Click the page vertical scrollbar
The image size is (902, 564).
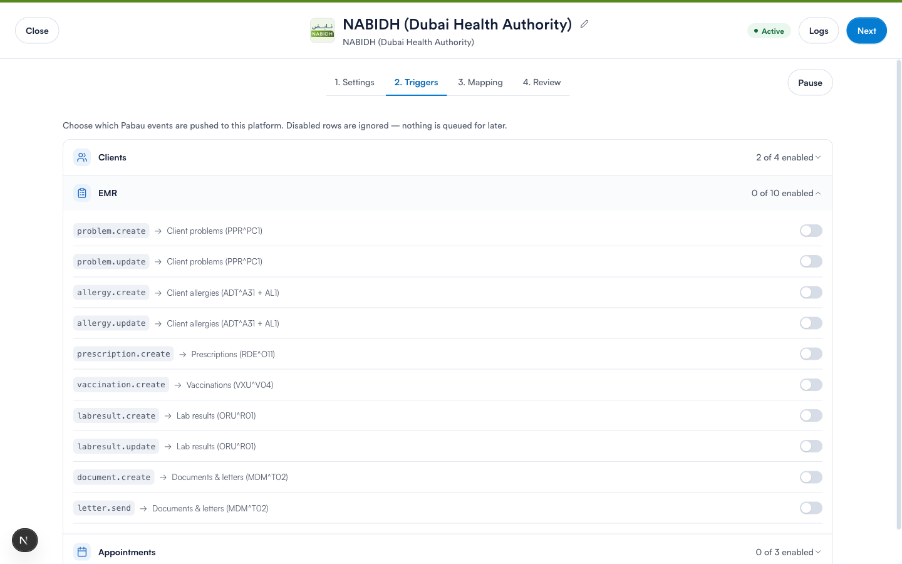tap(899, 295)
